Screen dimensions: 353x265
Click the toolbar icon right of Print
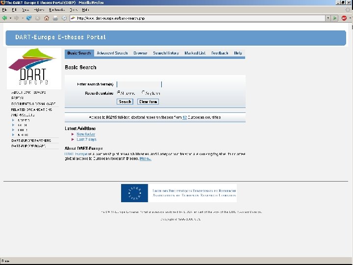(x=64, y=18)
